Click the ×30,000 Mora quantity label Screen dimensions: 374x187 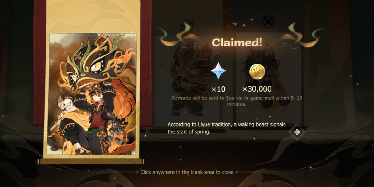point(257,89)
